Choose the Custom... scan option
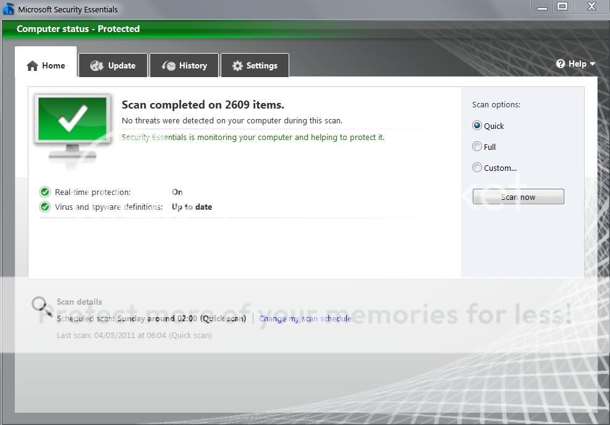The width and height of the screenshot is (610, 425). tap(477, 167)
